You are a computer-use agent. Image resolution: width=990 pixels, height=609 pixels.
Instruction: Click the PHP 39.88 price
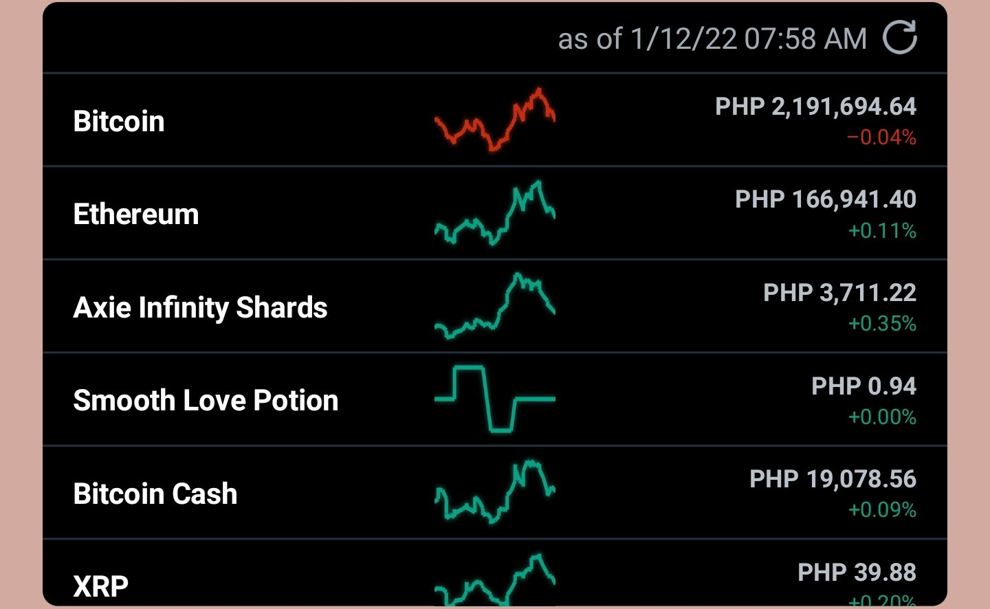click(x=857, y=573)
